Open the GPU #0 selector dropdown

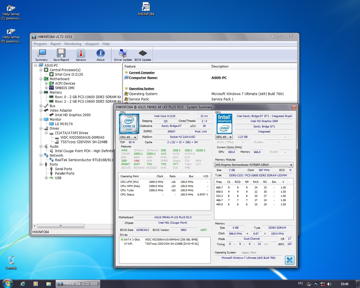coord(224,137)
